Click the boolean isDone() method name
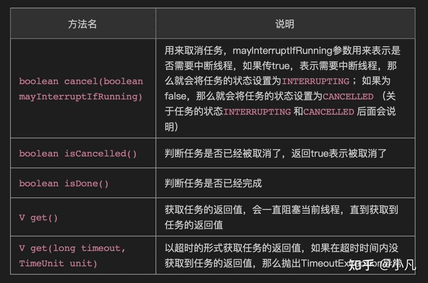 pos(64,183)
